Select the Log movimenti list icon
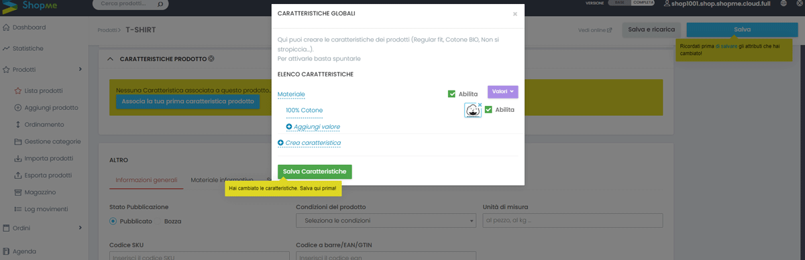Image resolution: width=805 pixels, height=260 pixels. (x=18, y=209)
